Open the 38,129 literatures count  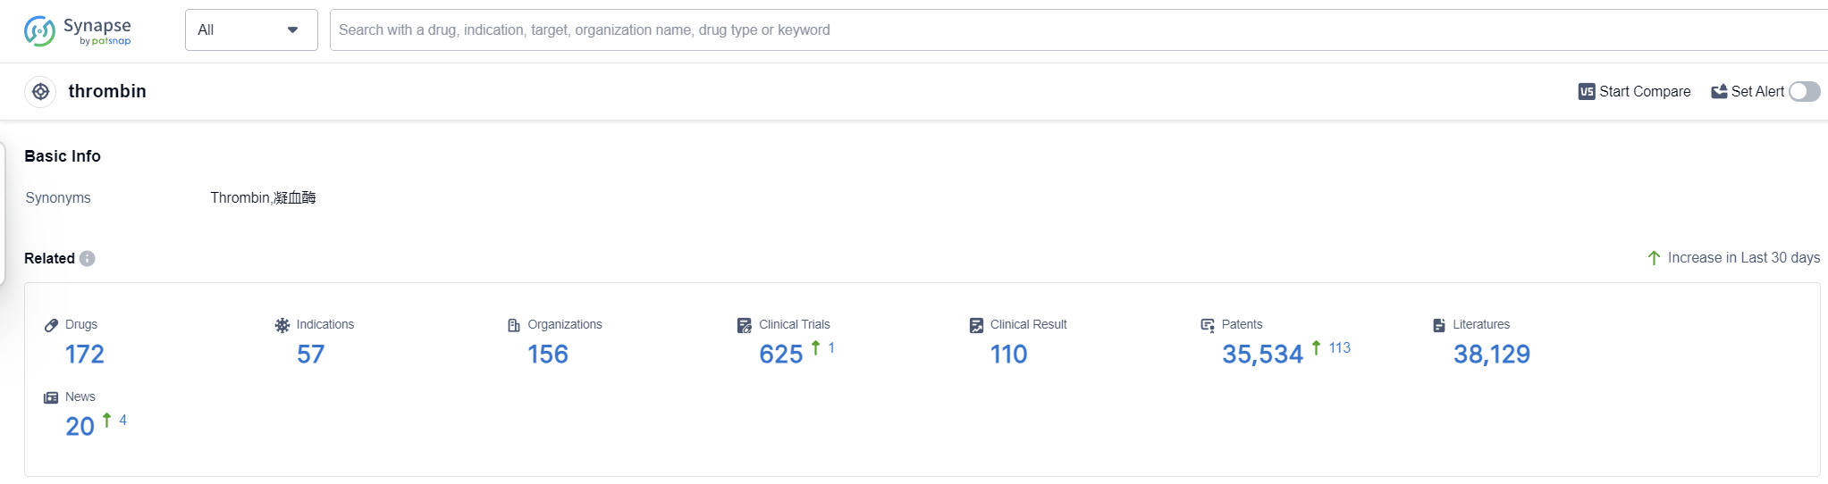pyautogui.click(x=1491, y=355)
